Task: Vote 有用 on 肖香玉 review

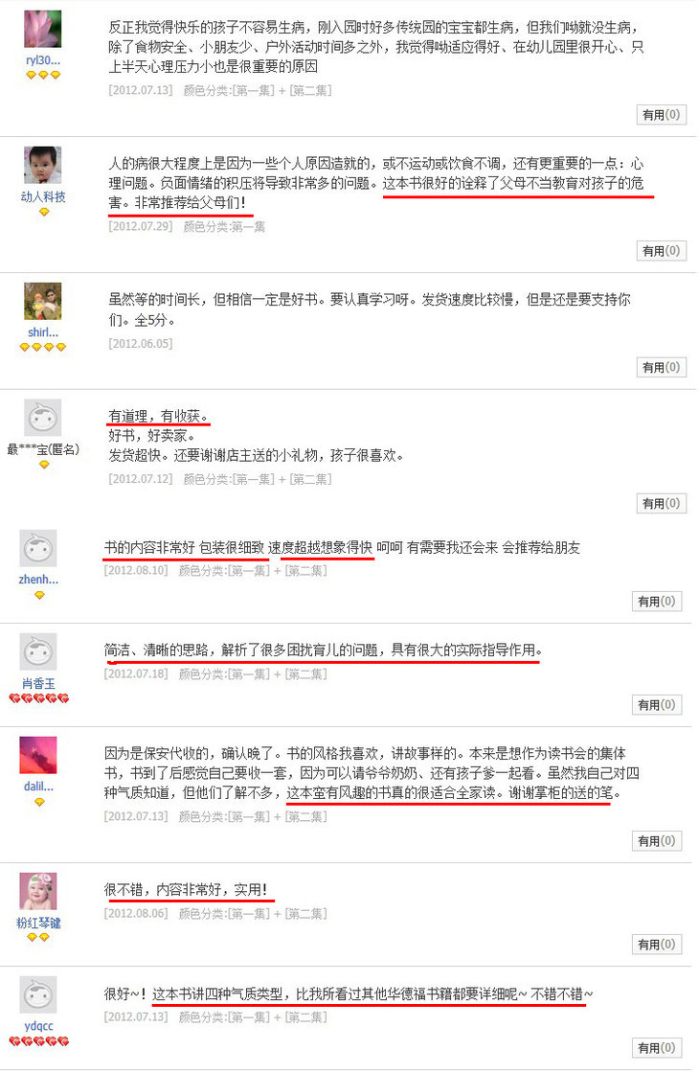Action: 657,704
